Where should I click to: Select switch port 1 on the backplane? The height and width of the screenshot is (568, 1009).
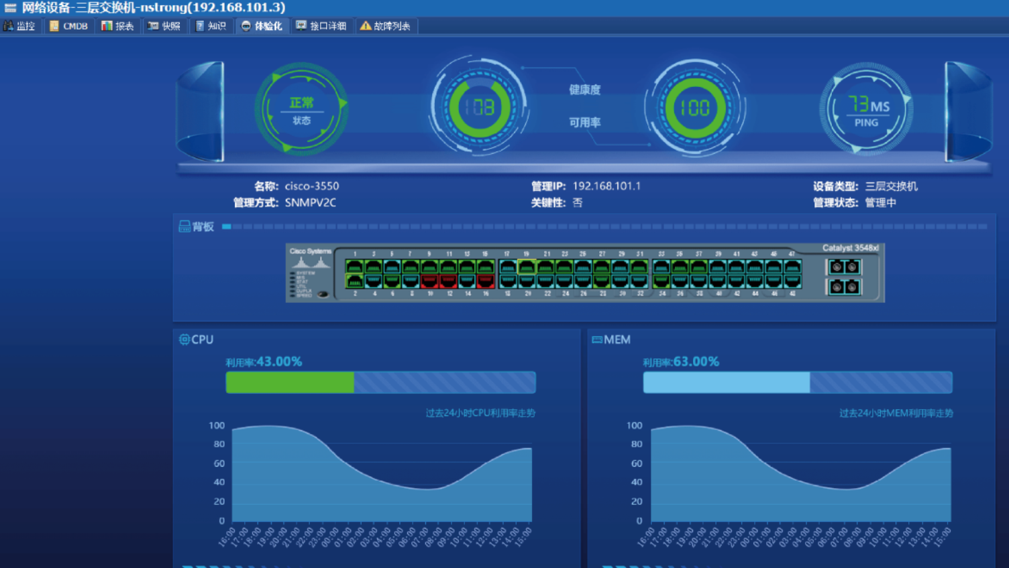click(x=355, y=267)
